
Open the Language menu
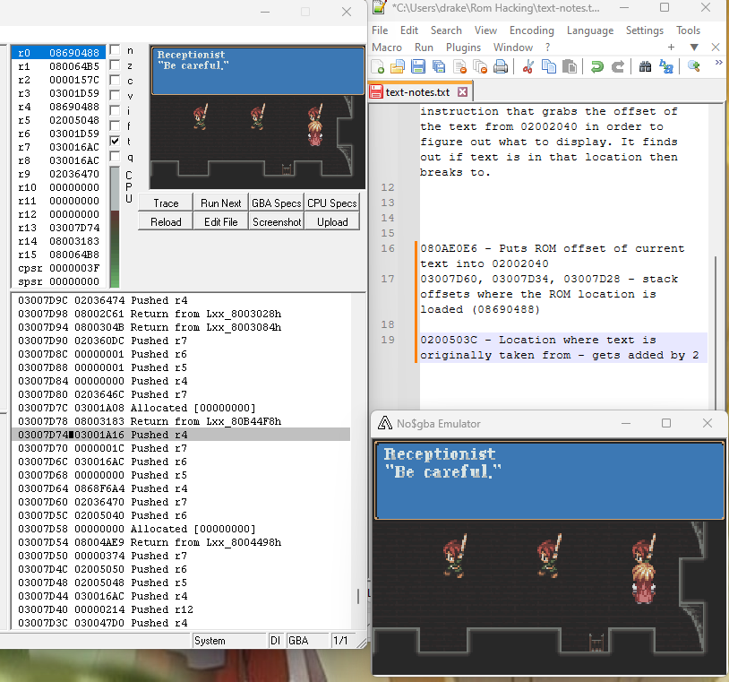point(590,30)
